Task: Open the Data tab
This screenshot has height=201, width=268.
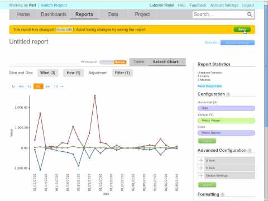Action: tap(113, 15)
